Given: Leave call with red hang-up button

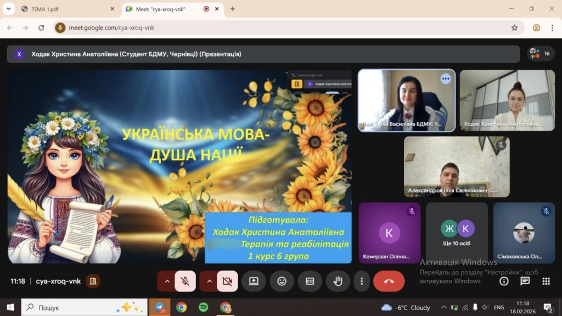Looking at the screenshot, I should click(389, 281).
